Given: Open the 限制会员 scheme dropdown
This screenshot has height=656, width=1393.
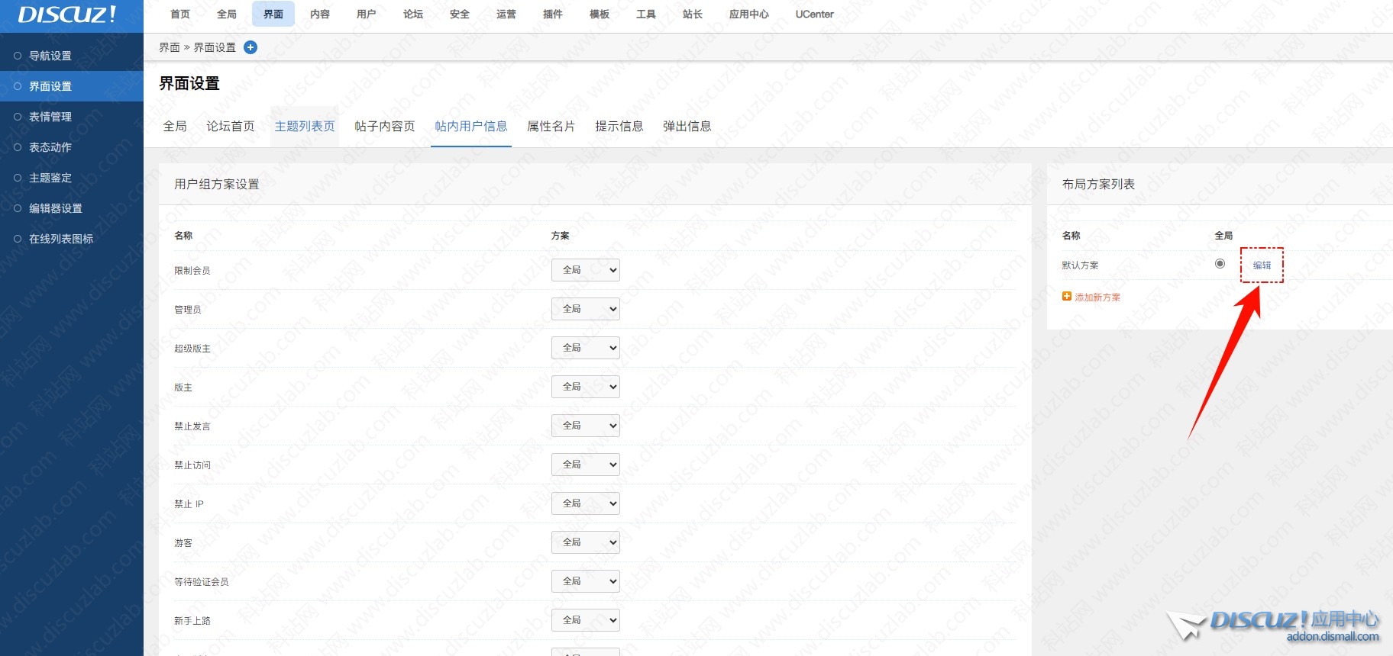Looking at the screenshot, I should click(x=585, y=270).
